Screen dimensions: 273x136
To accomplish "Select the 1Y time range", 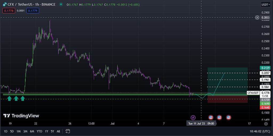I will pos(46,131).
